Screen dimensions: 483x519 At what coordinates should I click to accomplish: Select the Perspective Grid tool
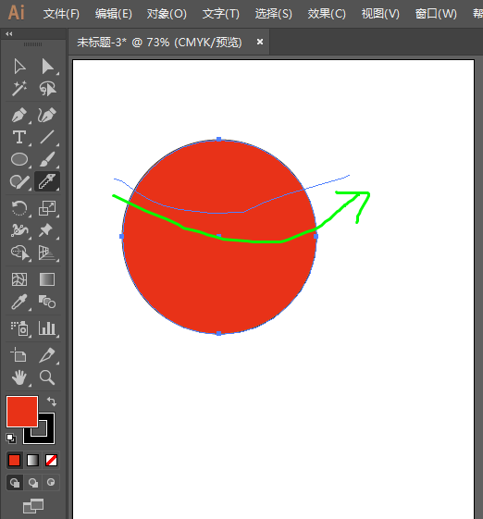47,253
